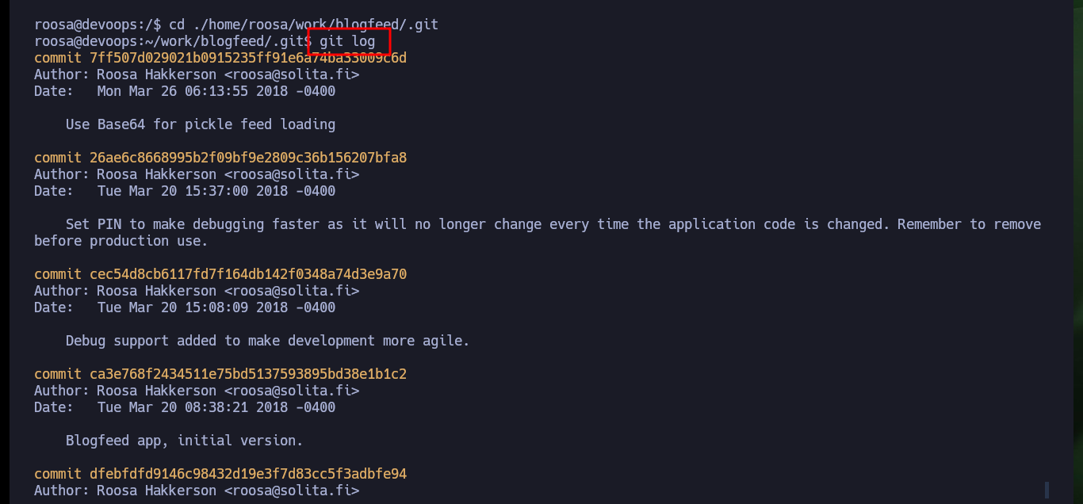Click the Mon Mar 26 06:13:55 date line

pyautogui.click(x=185, y=91)
